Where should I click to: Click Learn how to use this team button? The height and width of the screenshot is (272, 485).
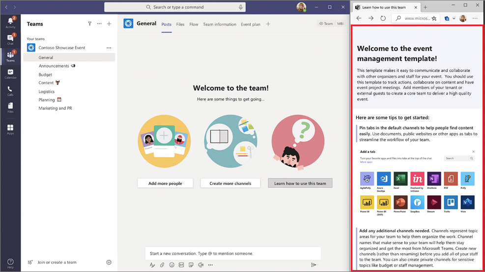tap(300, 183)
